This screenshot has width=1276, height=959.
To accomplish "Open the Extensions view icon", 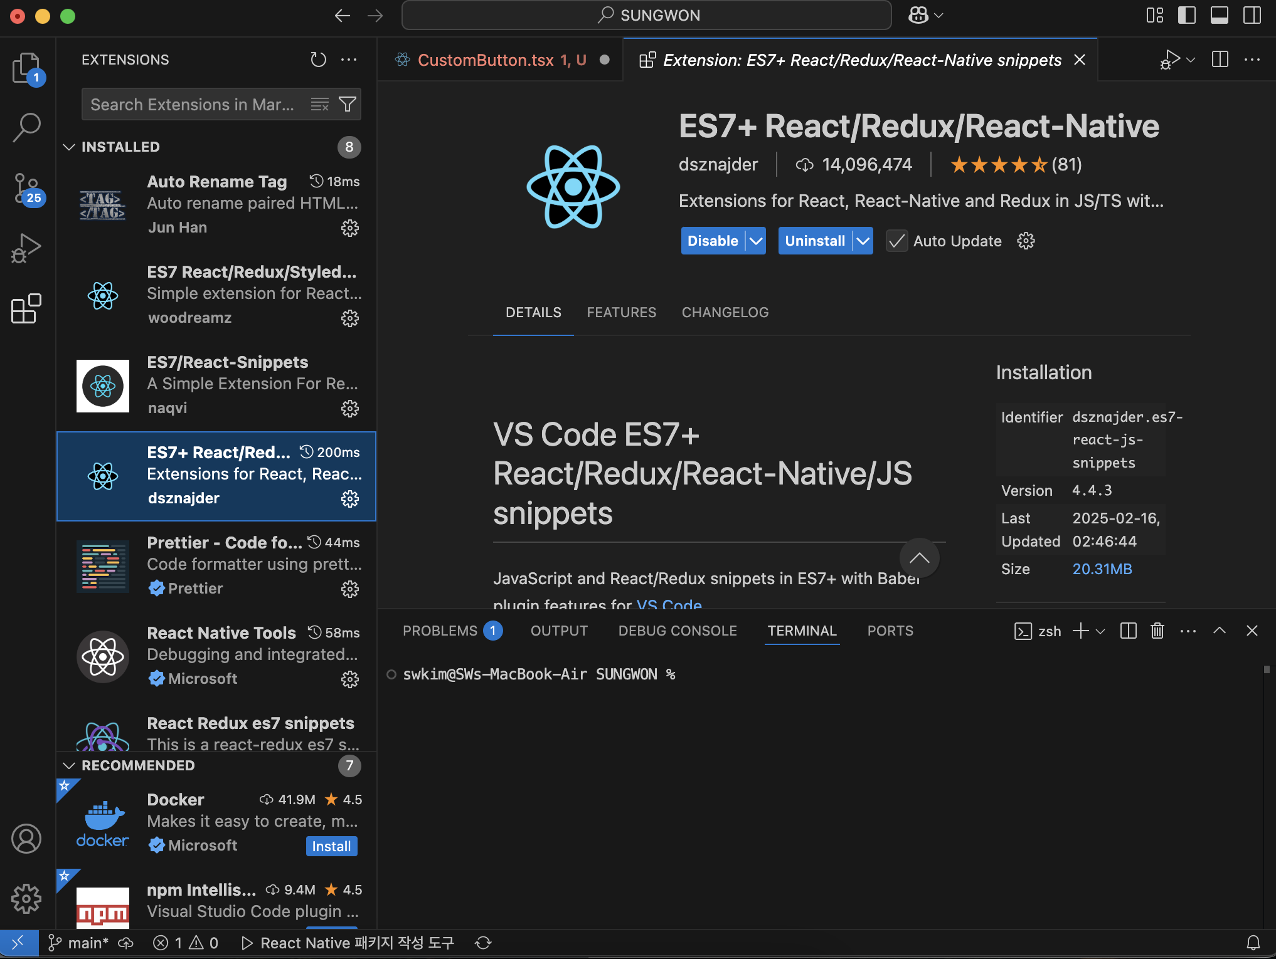I will tap(26, 308).
